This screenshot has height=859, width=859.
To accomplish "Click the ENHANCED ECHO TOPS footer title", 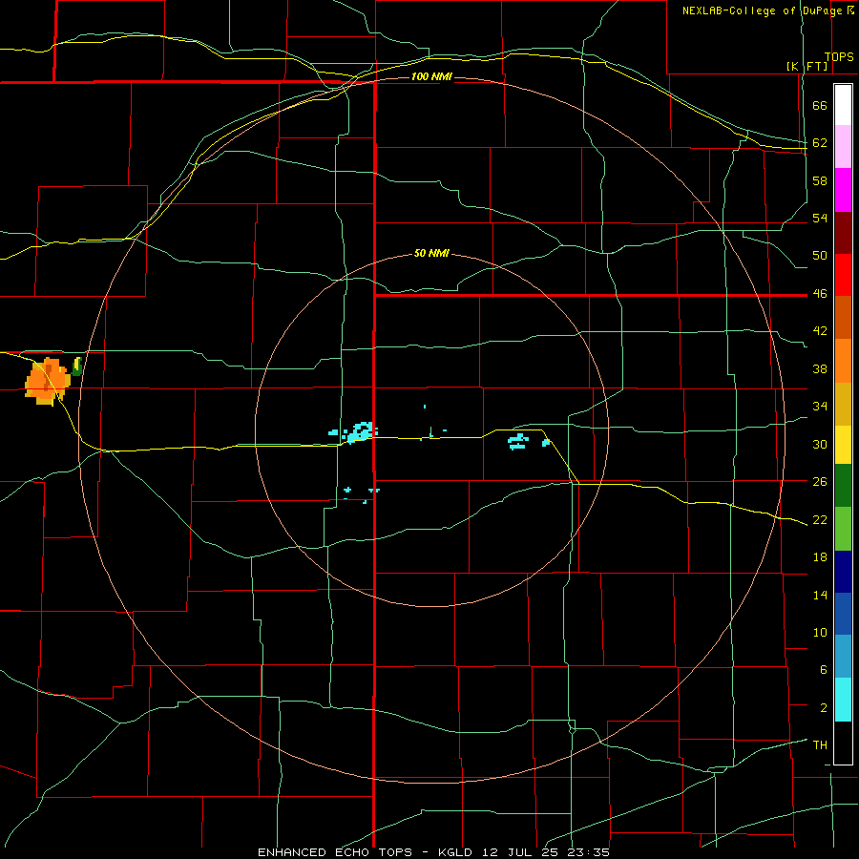I will coord(335,852).
